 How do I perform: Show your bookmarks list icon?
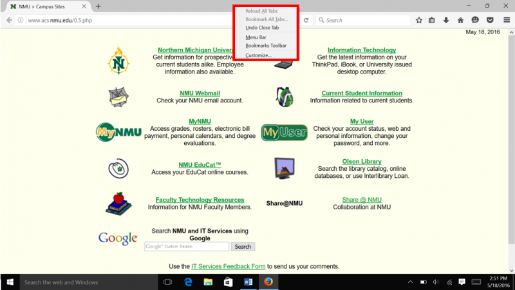tap(431, 20)
